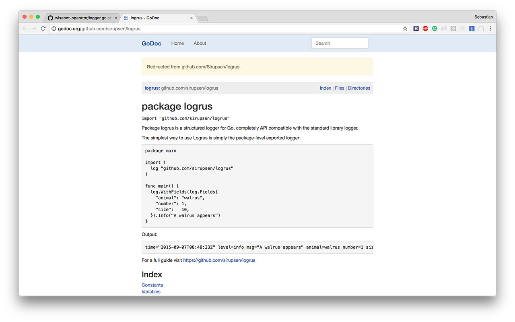
Task: Open the Bootstrap extension icon
Action: coord(416,29)
